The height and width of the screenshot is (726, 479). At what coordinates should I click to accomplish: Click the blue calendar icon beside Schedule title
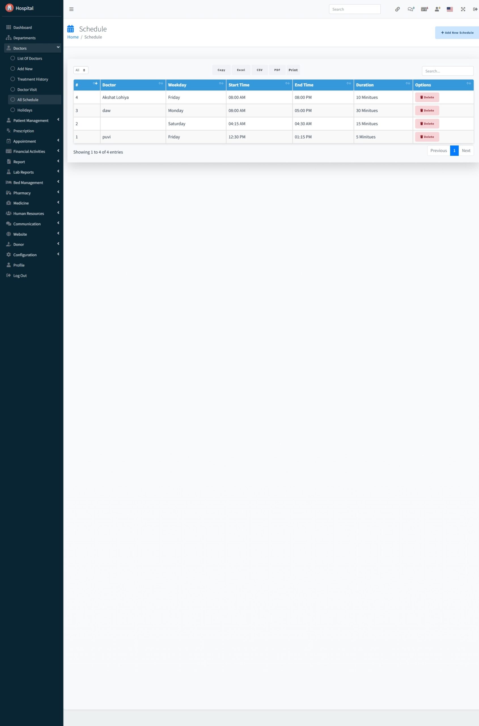coord(71,29)
